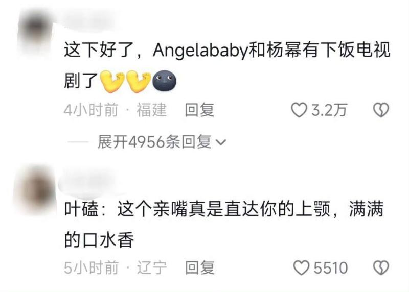Reply to the 辽宁 comment
409x292 pixels.
200,268
